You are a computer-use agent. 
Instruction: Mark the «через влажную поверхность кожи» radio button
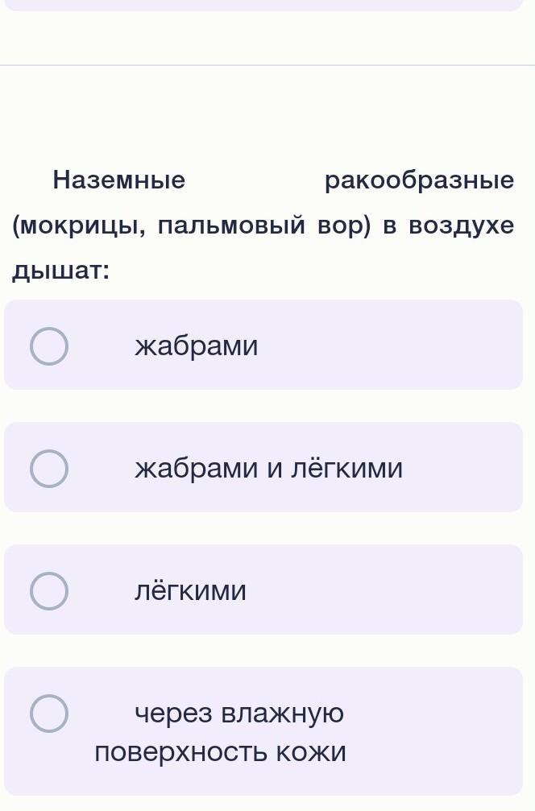coord(49,714)
